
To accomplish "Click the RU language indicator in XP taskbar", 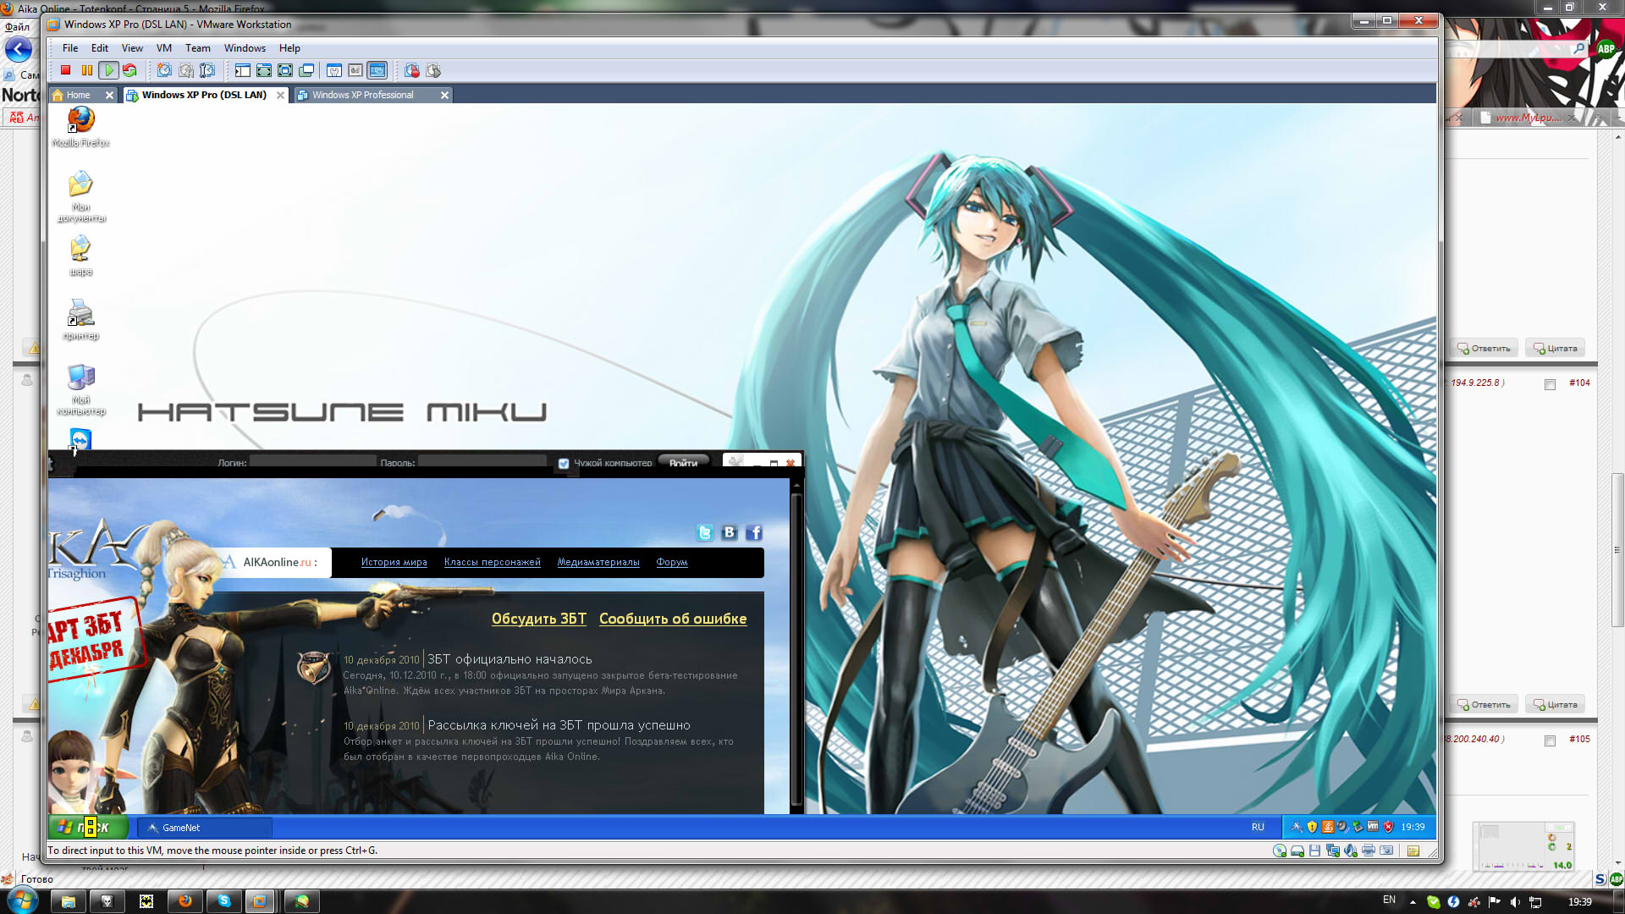I will coord(1258,828).
